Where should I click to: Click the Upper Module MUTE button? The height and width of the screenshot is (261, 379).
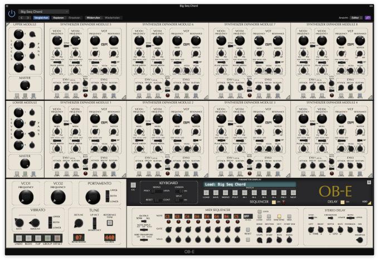point(33,96)
